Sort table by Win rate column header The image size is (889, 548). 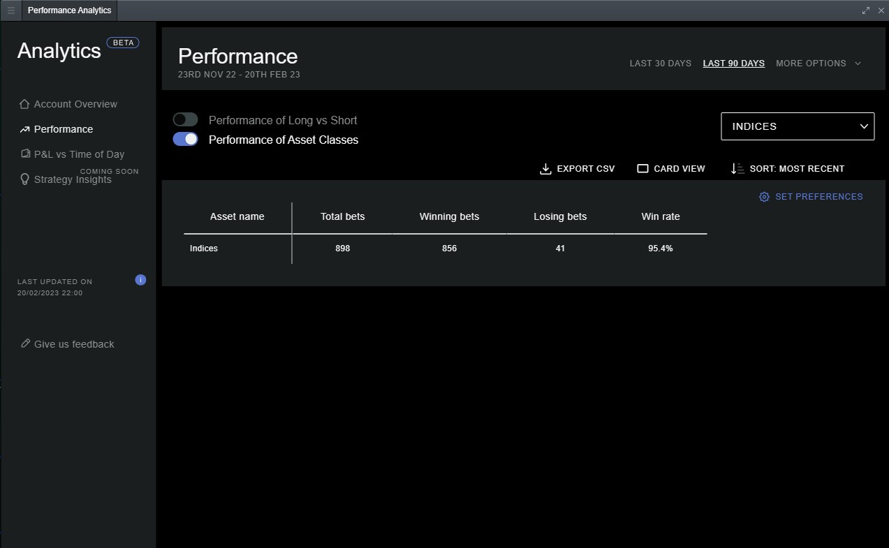660,216
